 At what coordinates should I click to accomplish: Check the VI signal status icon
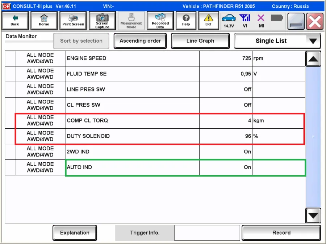pyautogui.click(x=245, y=21)
